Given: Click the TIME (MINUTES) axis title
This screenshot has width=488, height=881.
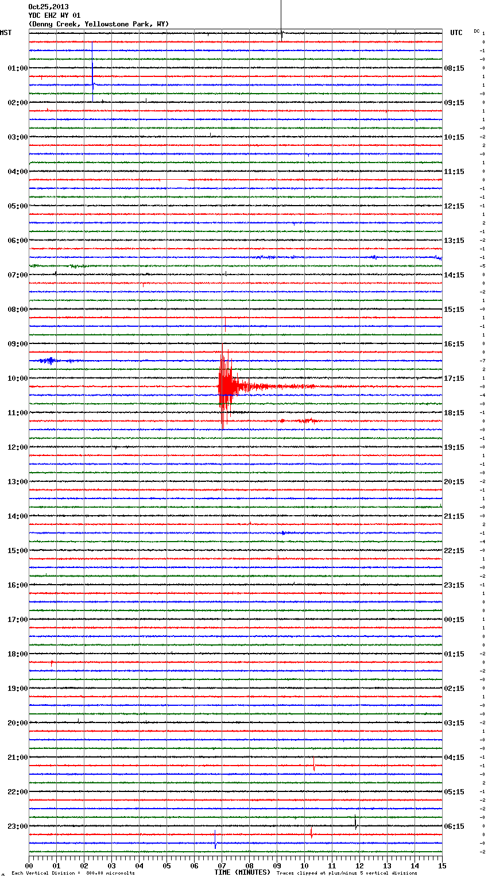Looking at the screenshot, I should (x=242, y=872).
